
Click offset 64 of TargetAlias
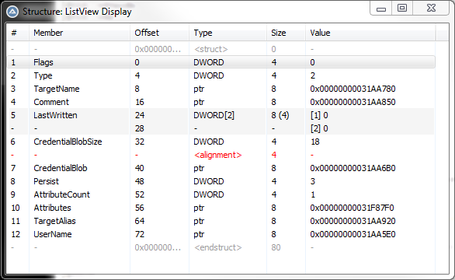click(140, 221)
